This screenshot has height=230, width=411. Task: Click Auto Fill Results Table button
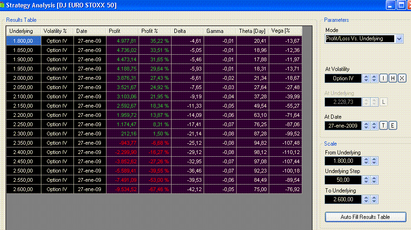(x=365, y=217)
